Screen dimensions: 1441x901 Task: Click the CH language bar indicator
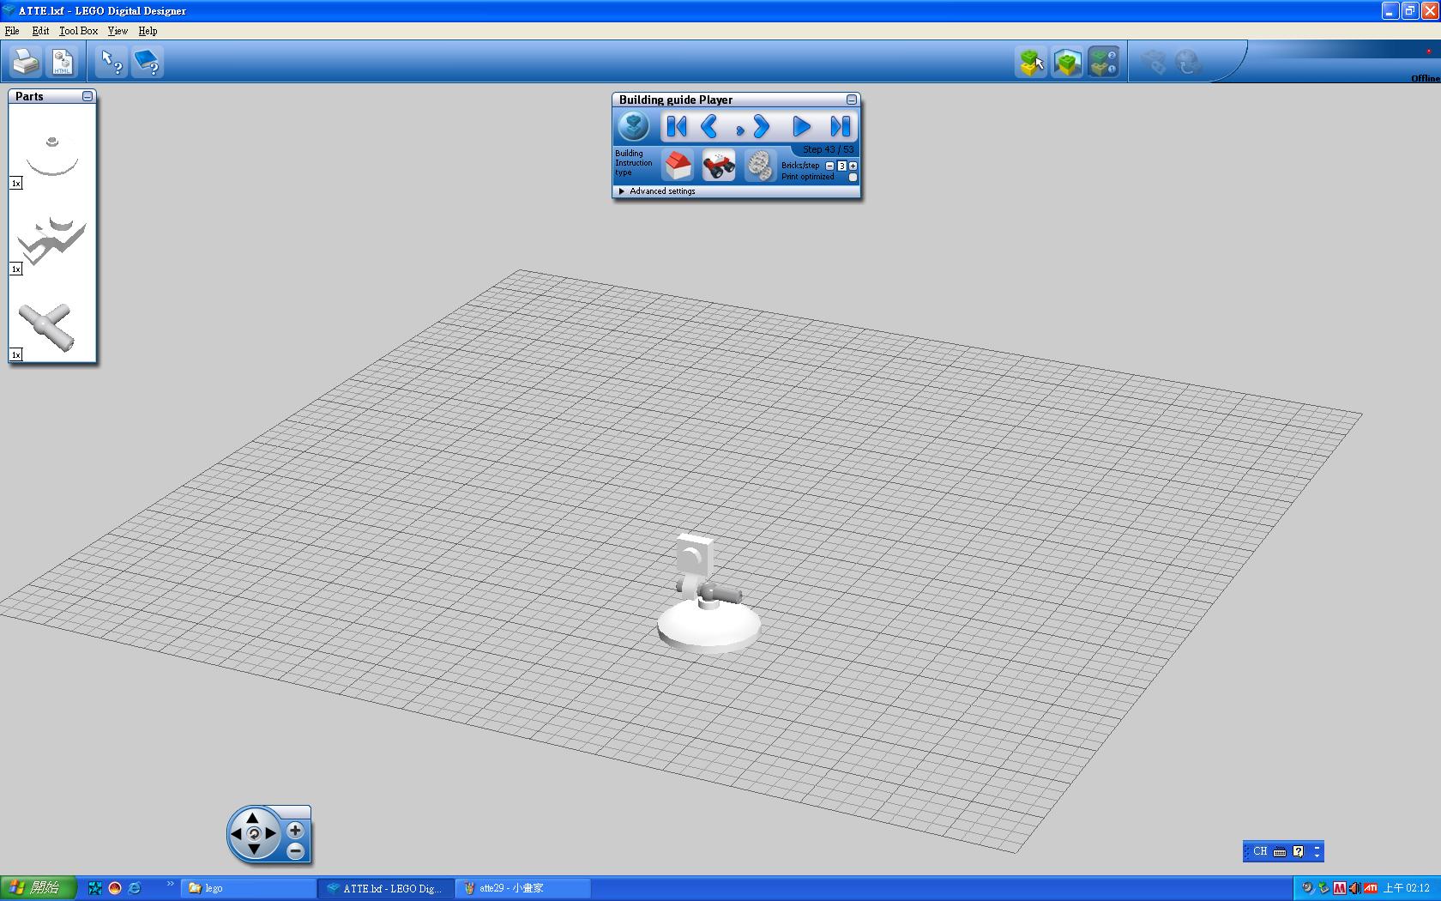[x=1259, y=851]
